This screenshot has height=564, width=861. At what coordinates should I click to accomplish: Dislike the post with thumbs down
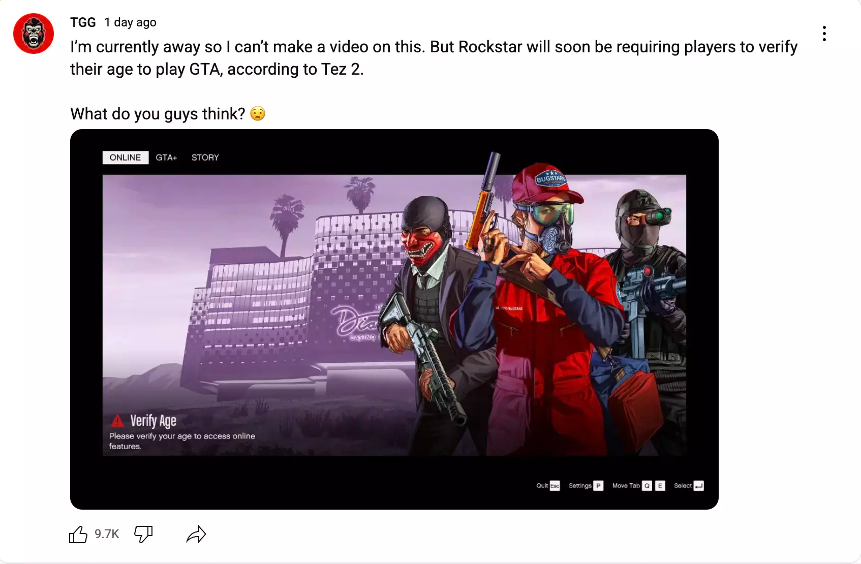tap(143, 534)
